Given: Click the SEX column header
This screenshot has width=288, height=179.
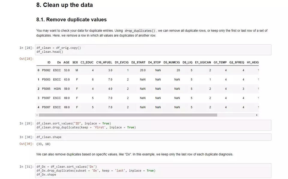Looking at the screenshot, I should pos(75,63).
